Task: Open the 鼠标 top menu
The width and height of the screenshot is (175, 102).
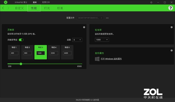Action: tap(35, 2)
